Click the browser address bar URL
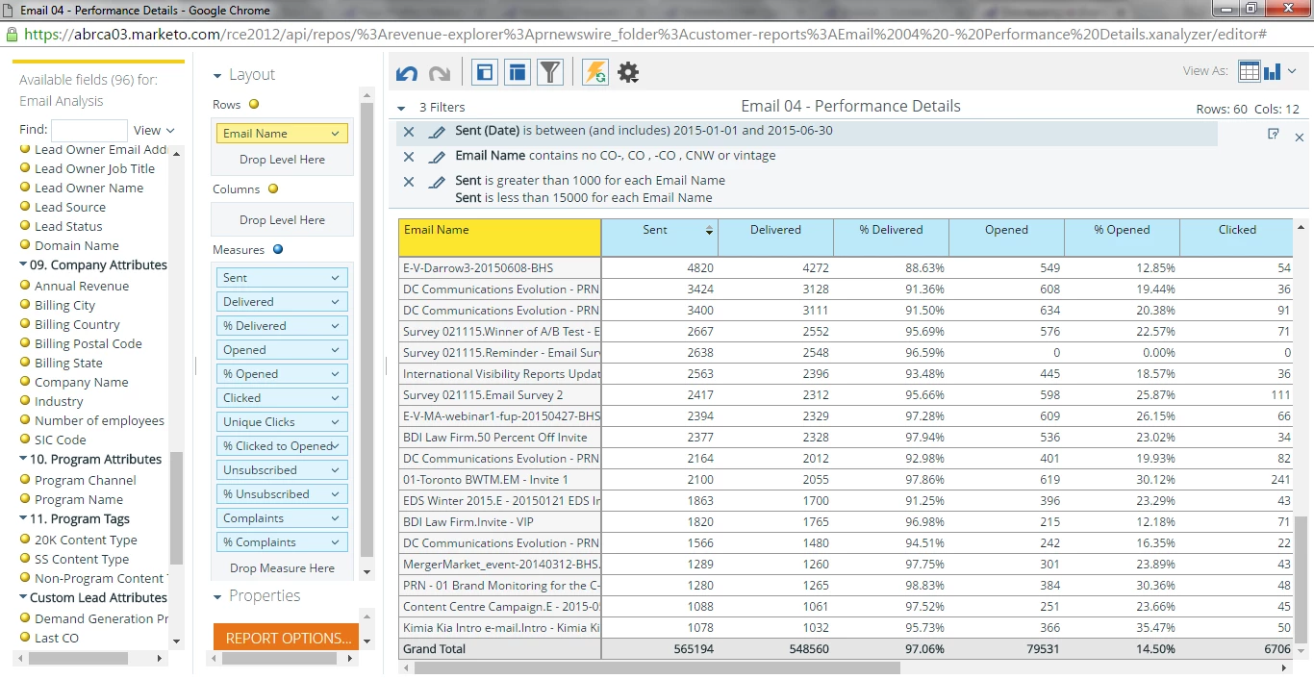The width and height of the screenshot is (1314, 679). (x=644, y=34)
